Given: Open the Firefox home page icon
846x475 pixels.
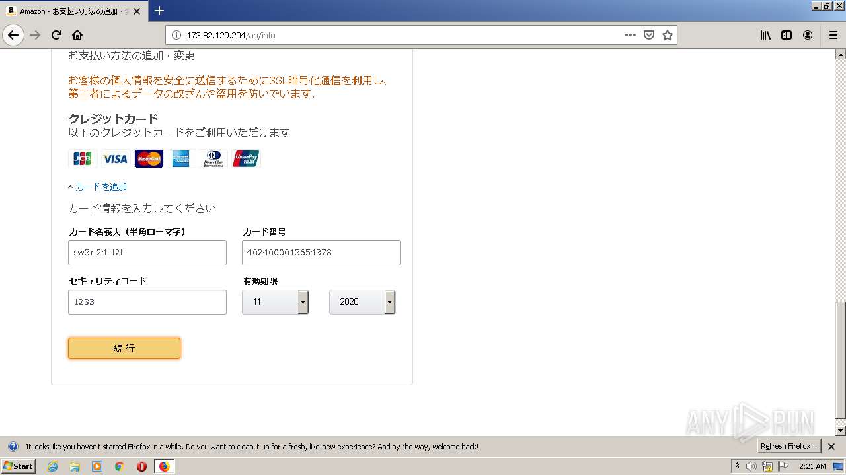Looking at the screenshot, I should (77, 35).
